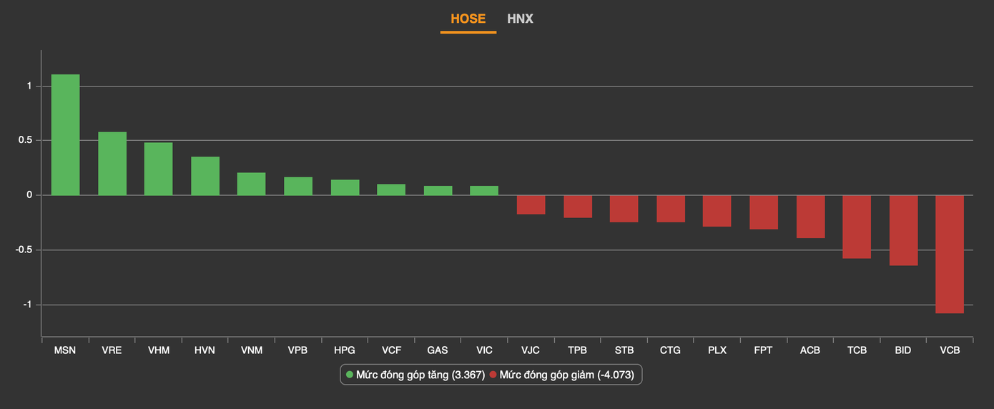The width and height of the screenshot is (994, 409).
Task: Click the VPB green bar
Action: click(298, 186)
